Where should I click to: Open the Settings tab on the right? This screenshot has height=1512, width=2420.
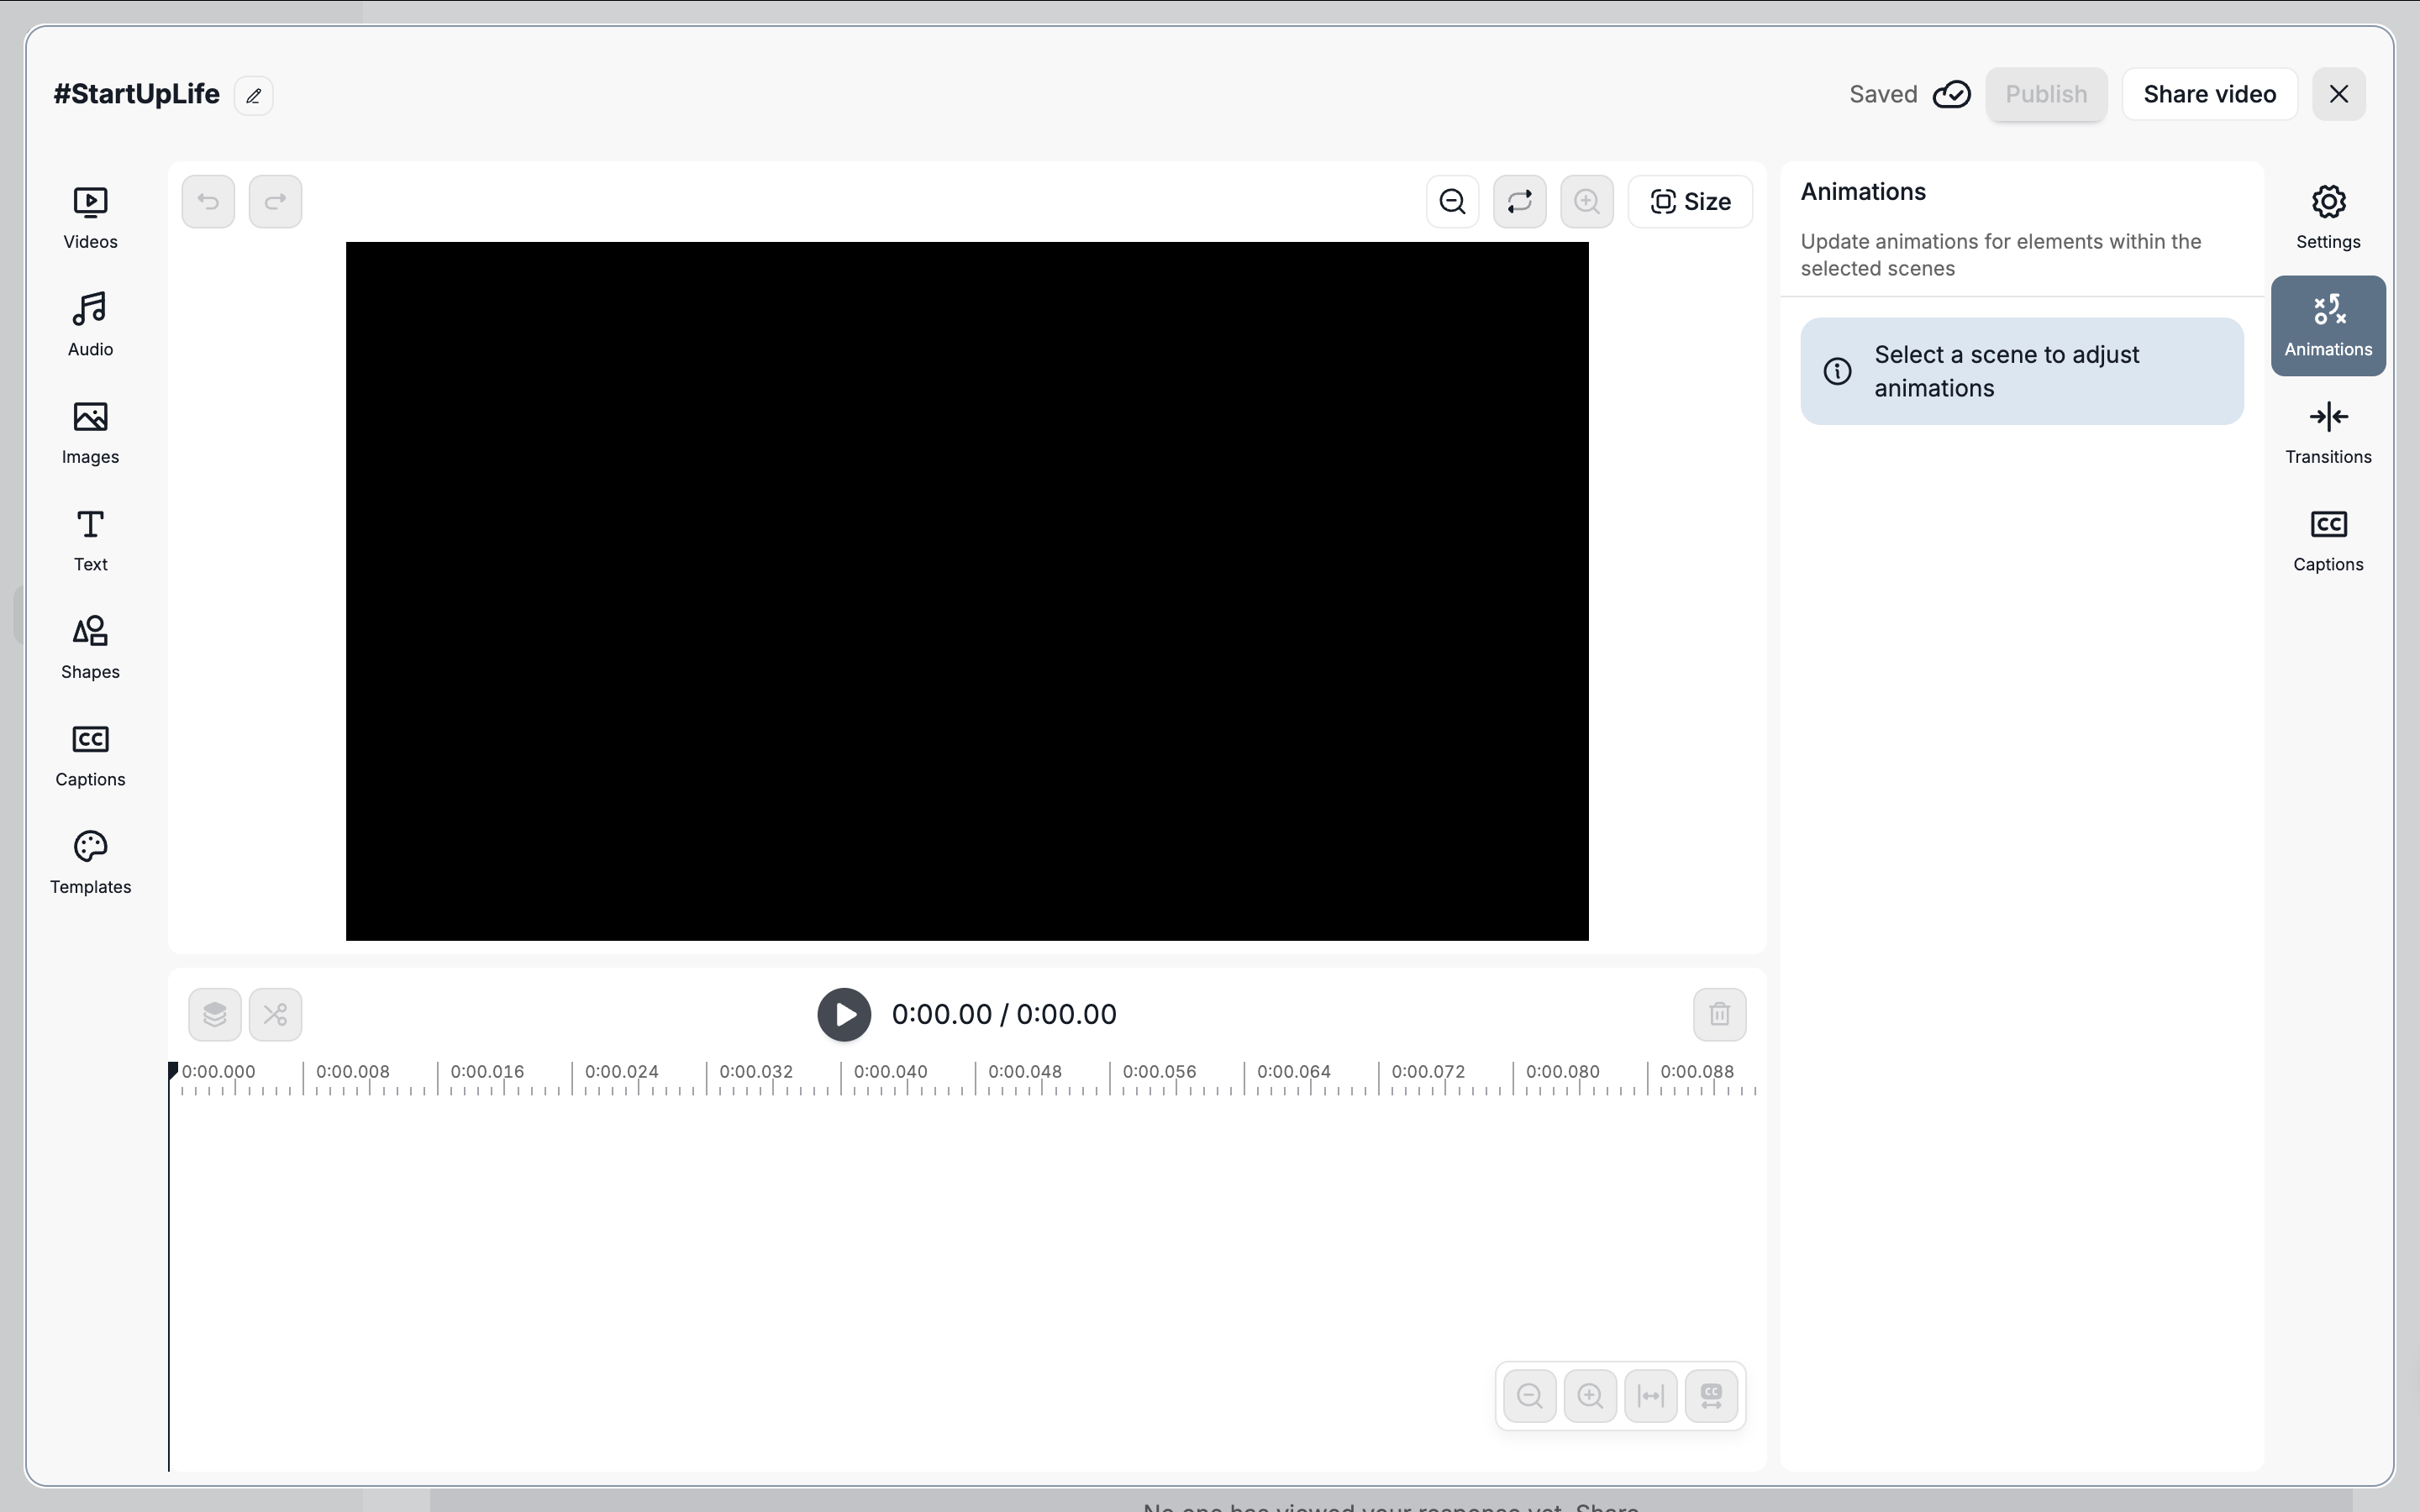click(x=2328, y=218)
